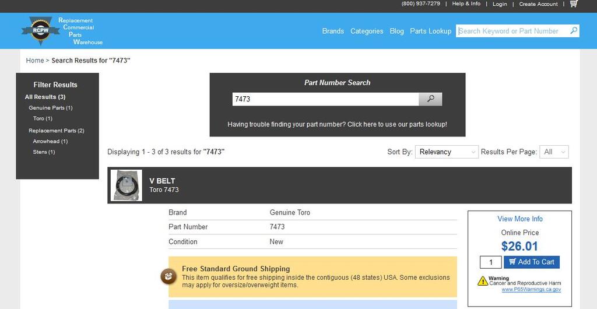Click the Toro 7473 subtitle
This screenshot has width=597, height=309.
coord(164,189)
